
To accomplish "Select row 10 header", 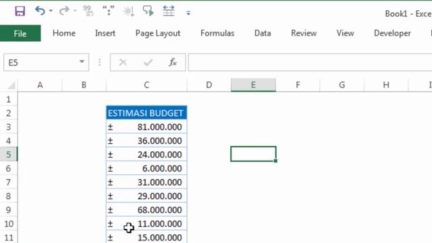I will tap(9, 223).
